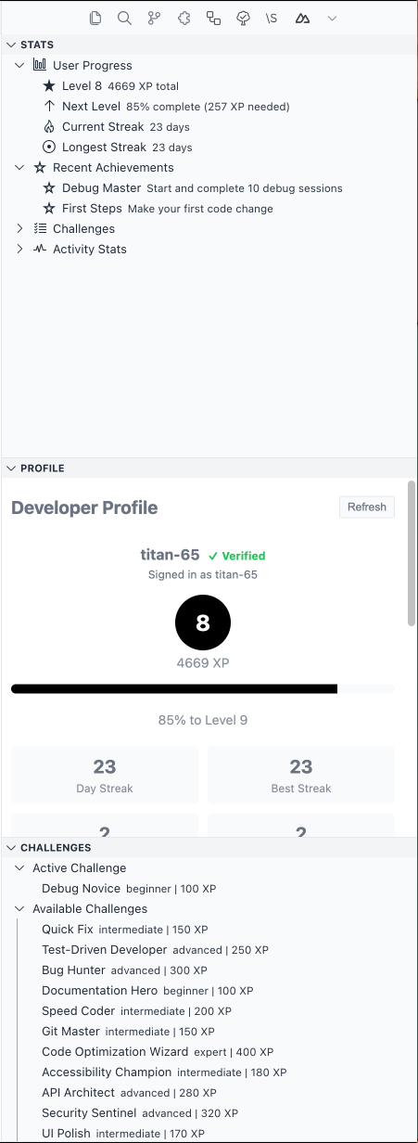Click the Developer Profile heading
The width and height of the screenshot is (418, 1143).
84,507
